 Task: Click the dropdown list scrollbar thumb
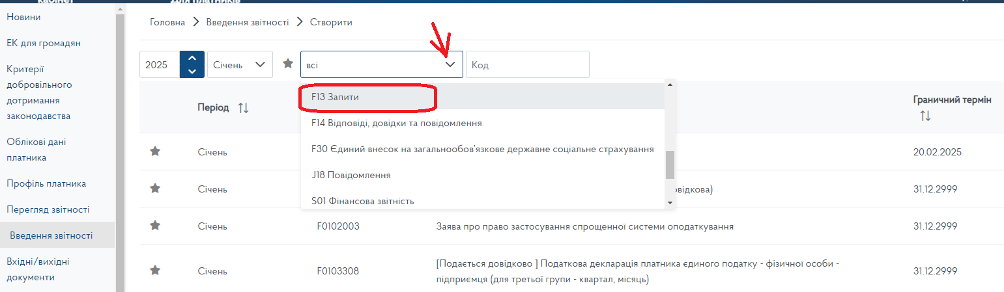click(670, 165)
